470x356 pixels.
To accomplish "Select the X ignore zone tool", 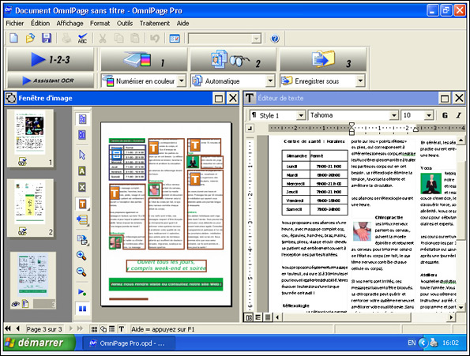I will click(82, 187).
